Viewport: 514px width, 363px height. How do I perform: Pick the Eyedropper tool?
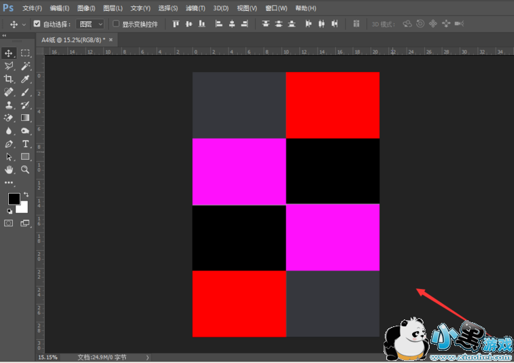[25, 79]
